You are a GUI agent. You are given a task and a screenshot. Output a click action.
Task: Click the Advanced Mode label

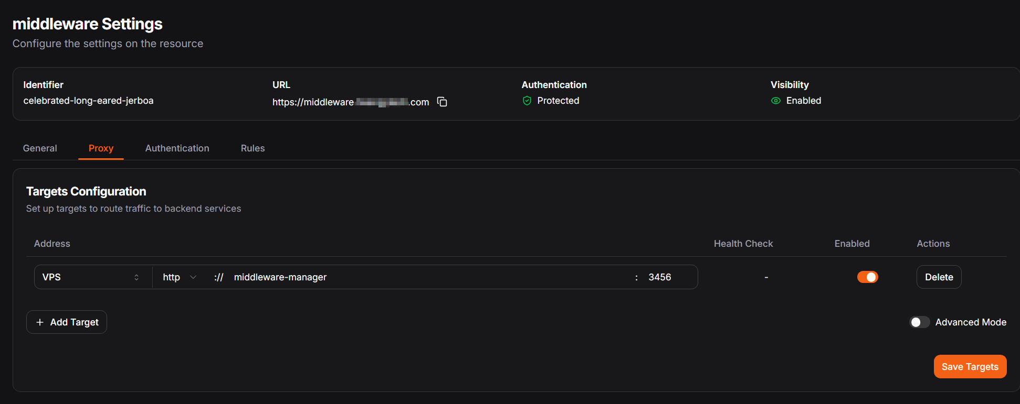(971, 322)
